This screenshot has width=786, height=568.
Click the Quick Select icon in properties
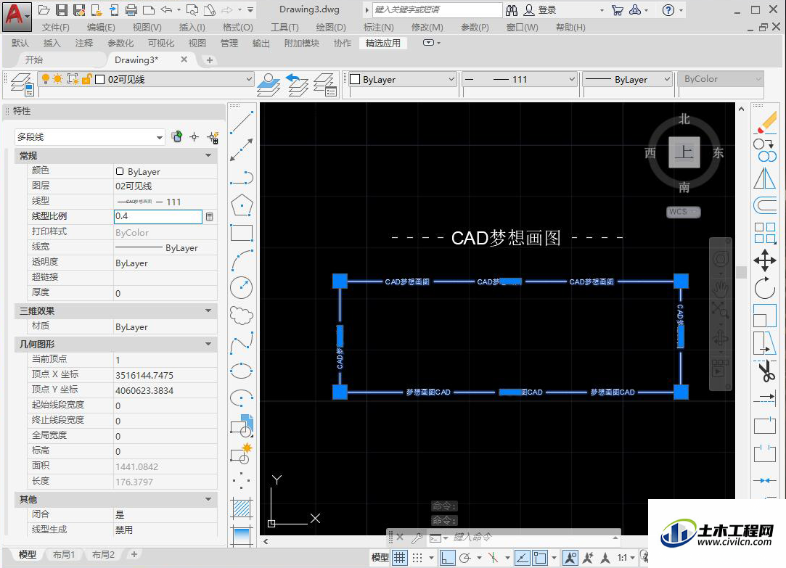[213, 136]
